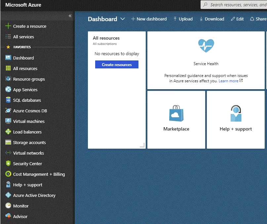This screenshot has height=224, width=267.
Task: Open All services menu entry
Action: tap(23, 37)
